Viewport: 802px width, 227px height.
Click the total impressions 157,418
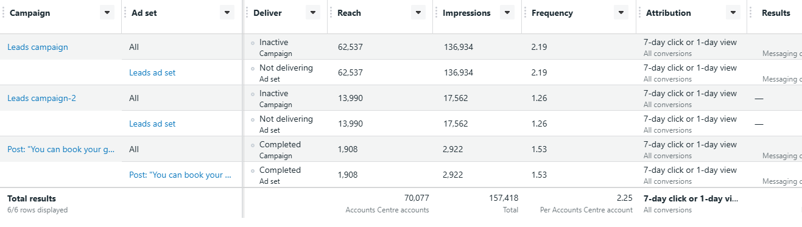[x=504, y=198]
